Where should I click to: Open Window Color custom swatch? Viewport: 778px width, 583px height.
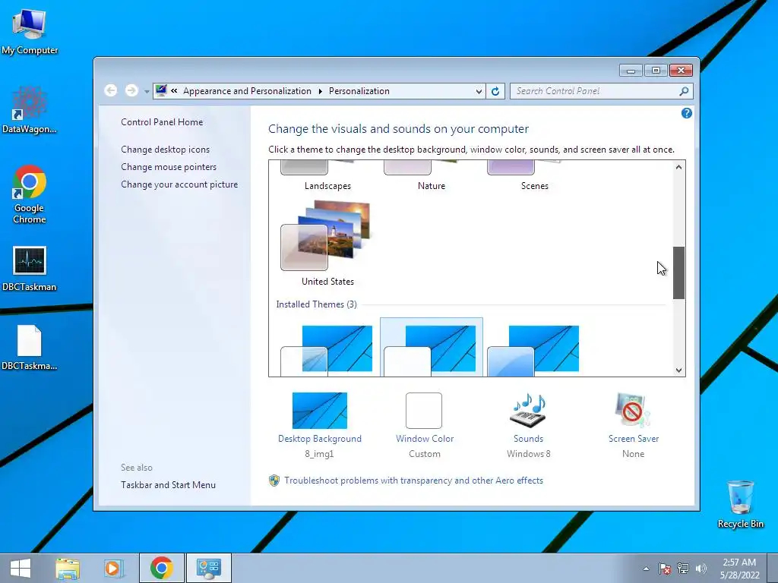424,411
